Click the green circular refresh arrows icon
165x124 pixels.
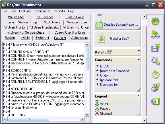pyautogui.click(x=155, y=74)
